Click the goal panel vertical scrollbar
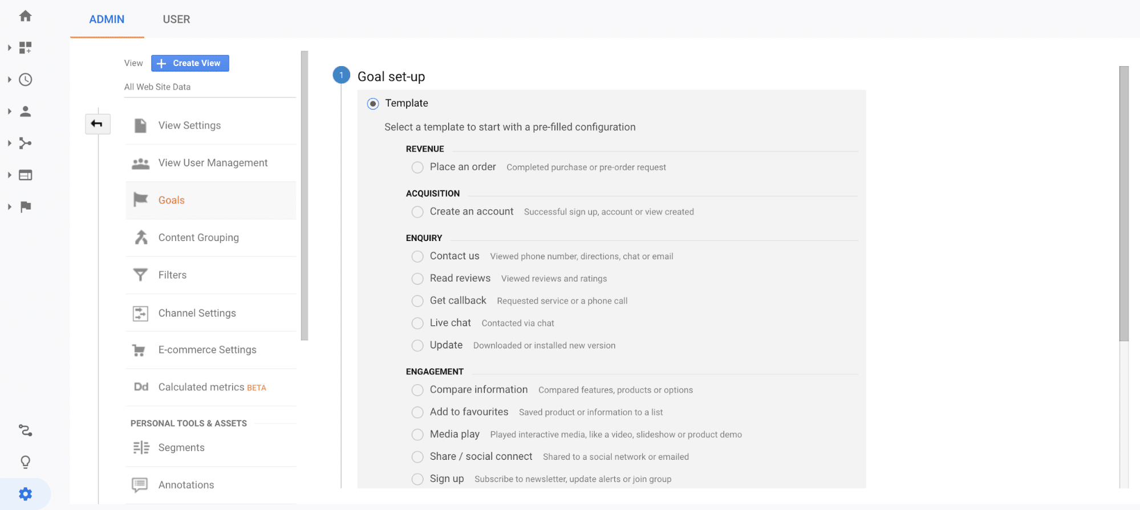 pyautogui.click(x=1123, y=203)
